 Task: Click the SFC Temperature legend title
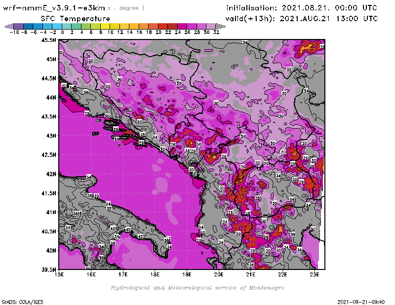coord(71,18)
